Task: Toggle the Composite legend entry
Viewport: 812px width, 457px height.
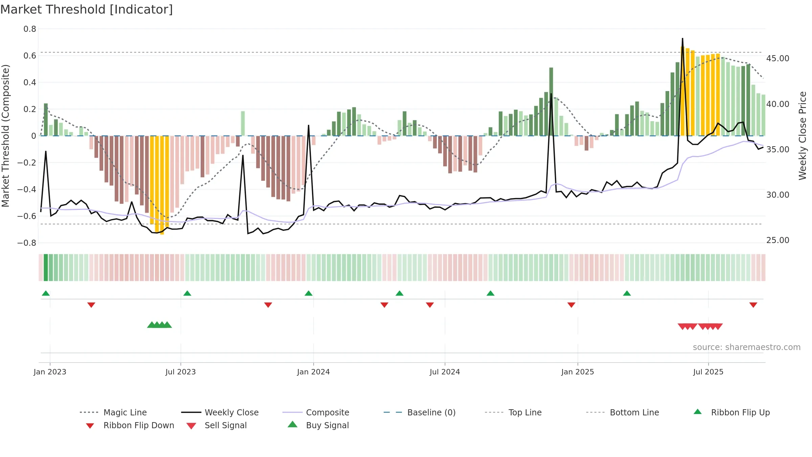Action: pyautogui.click(x=316, y=412)
